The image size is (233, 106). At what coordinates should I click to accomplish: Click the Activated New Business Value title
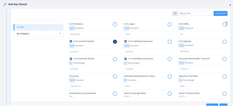click(139, 76)
